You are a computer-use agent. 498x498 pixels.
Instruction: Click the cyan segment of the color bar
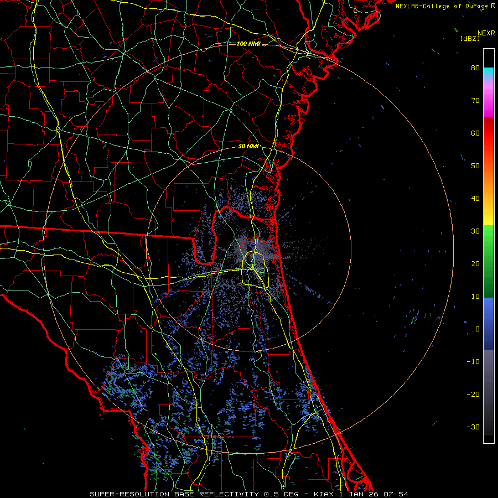click(489, 72)
